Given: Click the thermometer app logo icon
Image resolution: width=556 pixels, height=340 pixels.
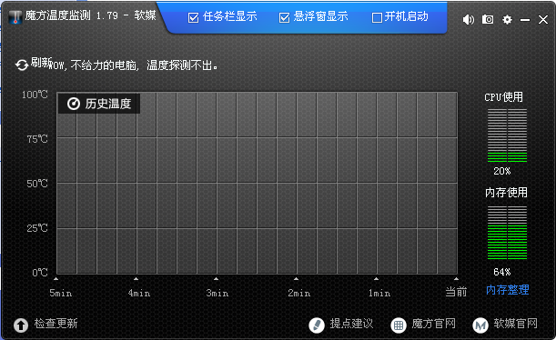Looking at the screenshot, I should 15,16.
